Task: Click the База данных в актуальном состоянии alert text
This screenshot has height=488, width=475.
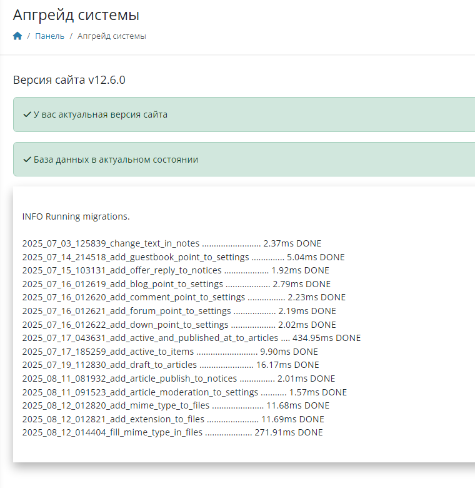Action: pyautogui.click(x=116, y=160)
